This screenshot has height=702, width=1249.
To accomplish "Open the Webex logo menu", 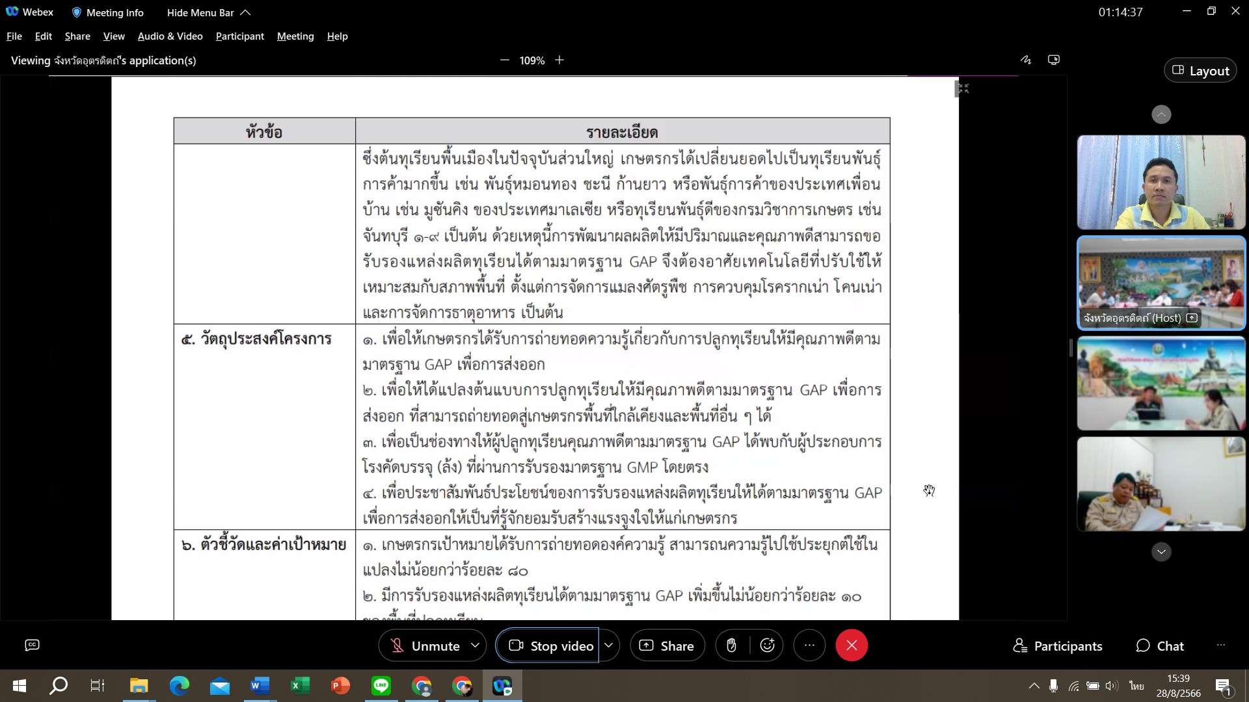I will [29, 12].
